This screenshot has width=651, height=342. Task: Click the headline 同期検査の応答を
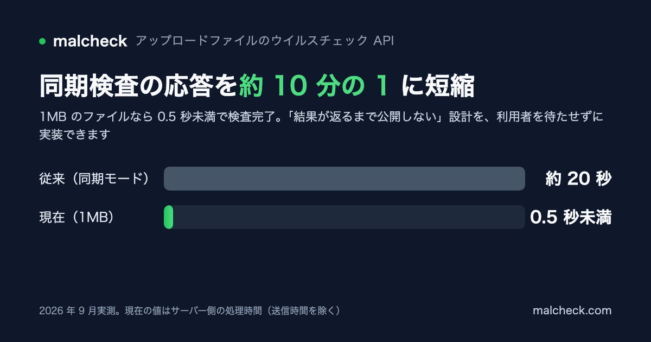coord(139,86)
